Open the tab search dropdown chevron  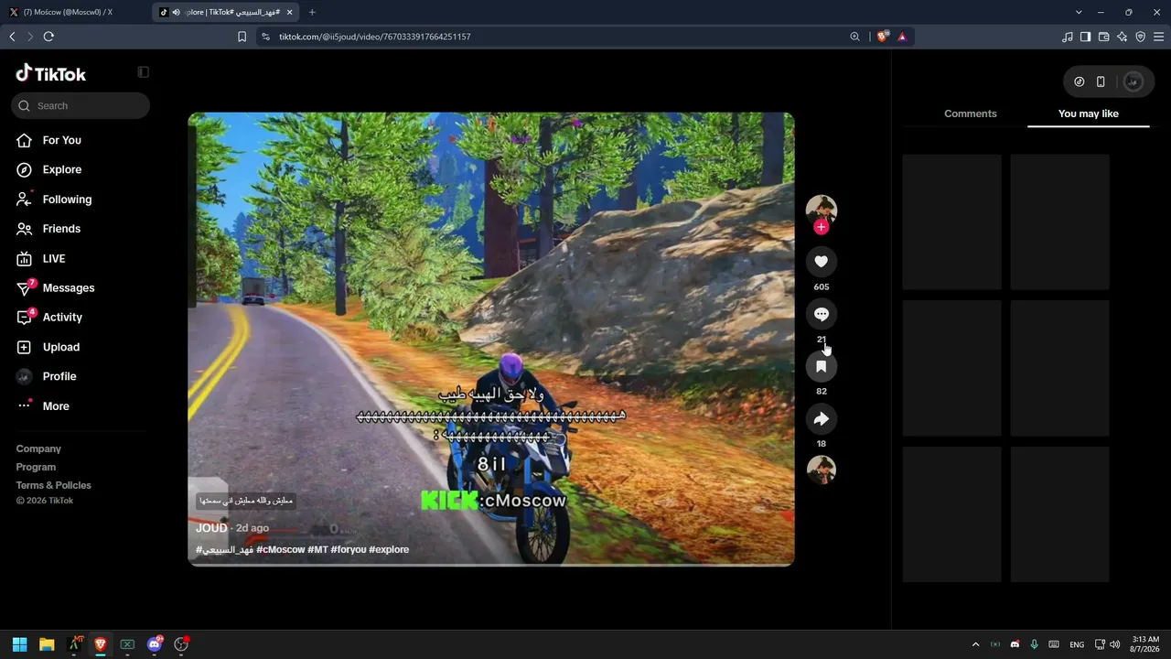point(1079,12)
